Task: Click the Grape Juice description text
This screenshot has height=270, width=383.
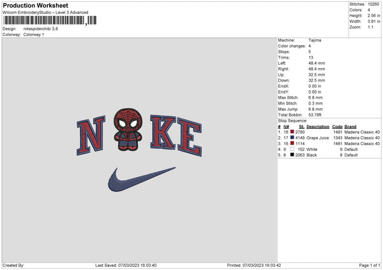Action: pos(317,138)
